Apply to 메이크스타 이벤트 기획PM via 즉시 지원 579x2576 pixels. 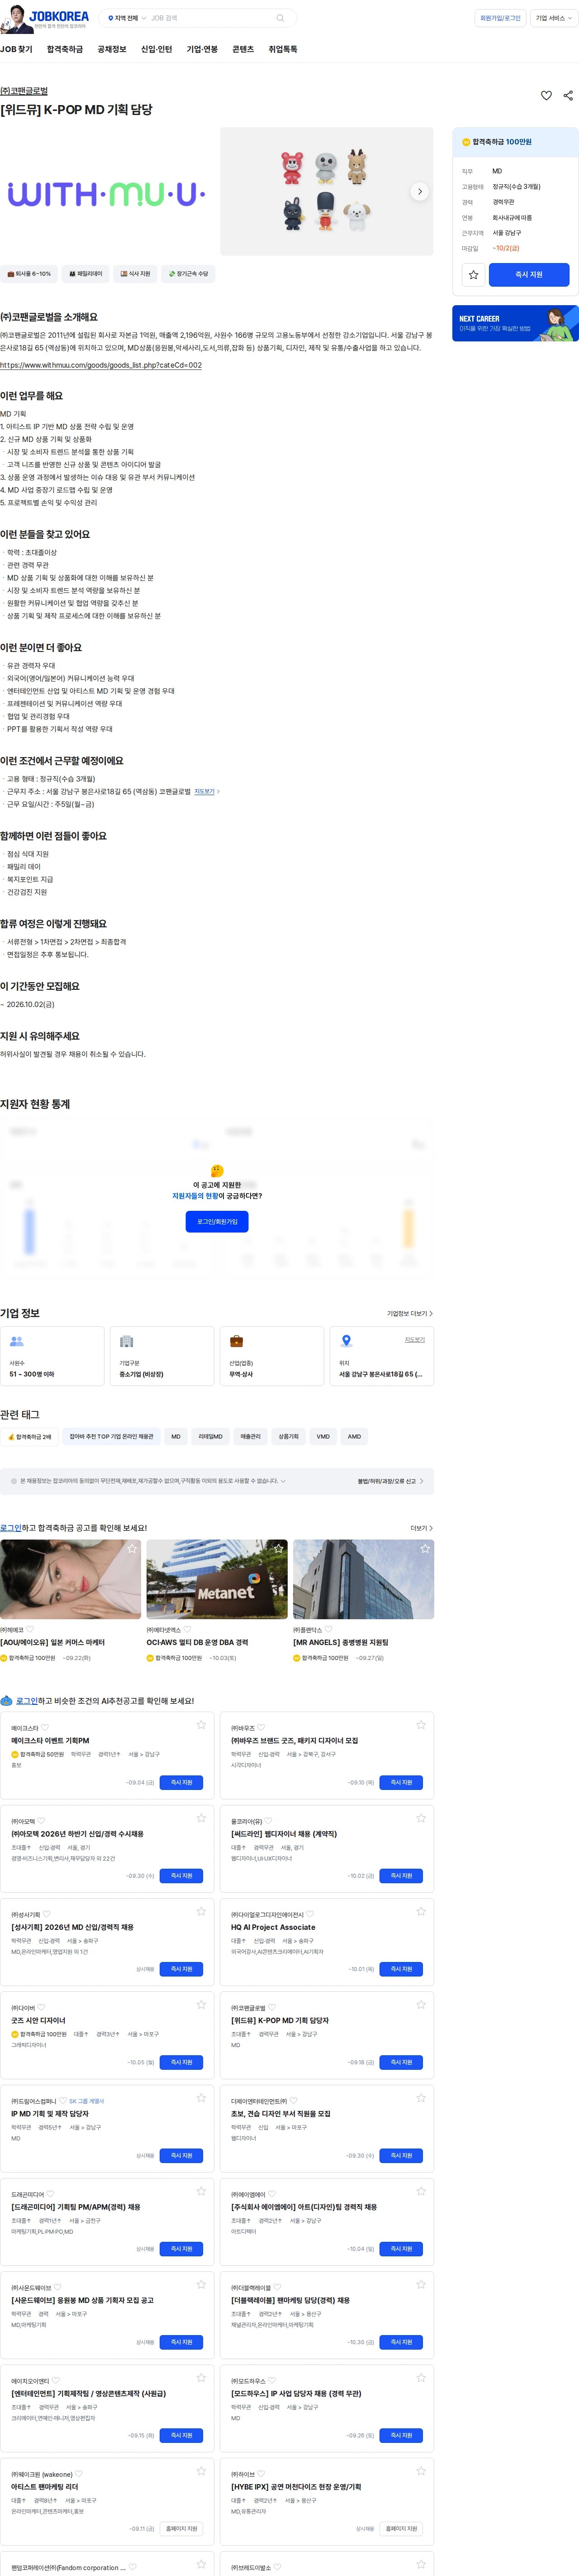click(x=182, y=1783)
